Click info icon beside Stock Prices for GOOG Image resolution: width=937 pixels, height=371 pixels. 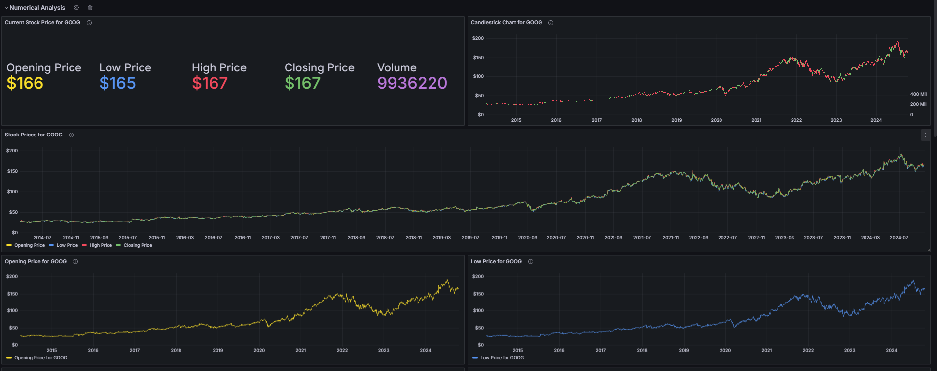pos(72,135)
